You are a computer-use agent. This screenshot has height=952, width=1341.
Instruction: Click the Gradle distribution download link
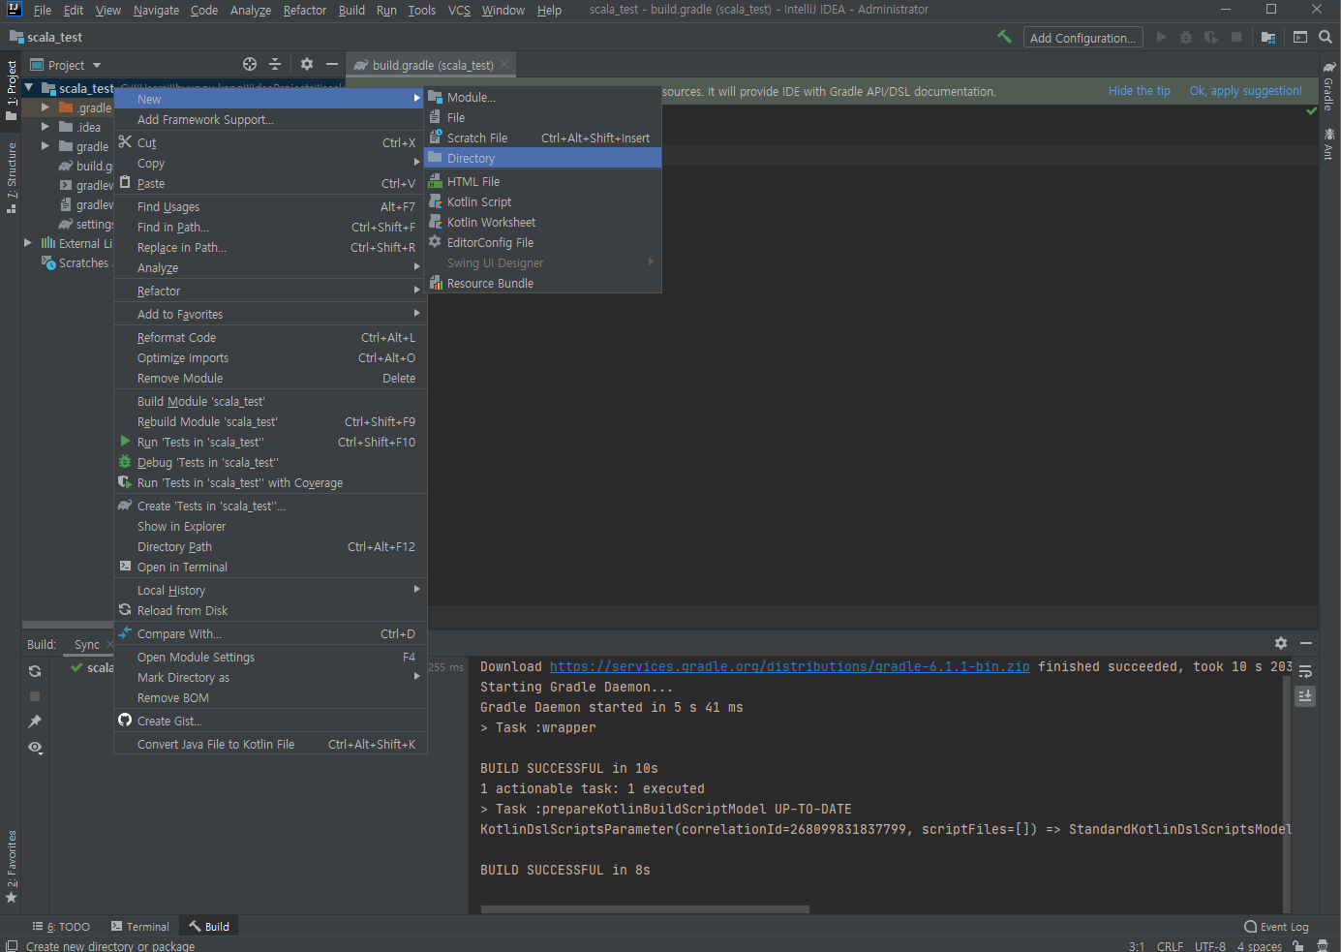789,666
